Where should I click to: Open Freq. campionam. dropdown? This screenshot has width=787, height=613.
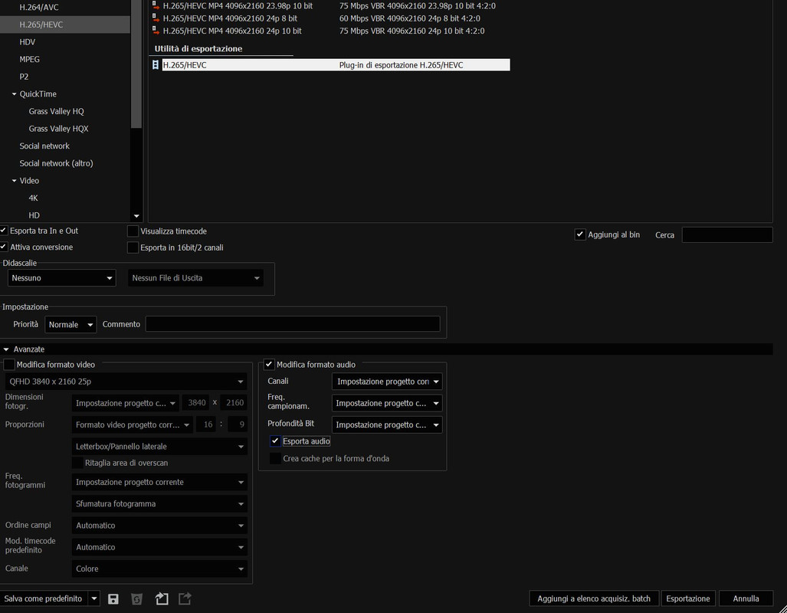tap(387, 403)
